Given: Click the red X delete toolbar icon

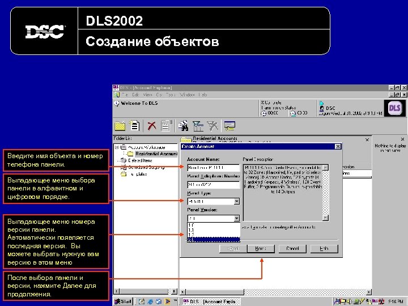Looking at the screenshot, I should click(152, 126).
